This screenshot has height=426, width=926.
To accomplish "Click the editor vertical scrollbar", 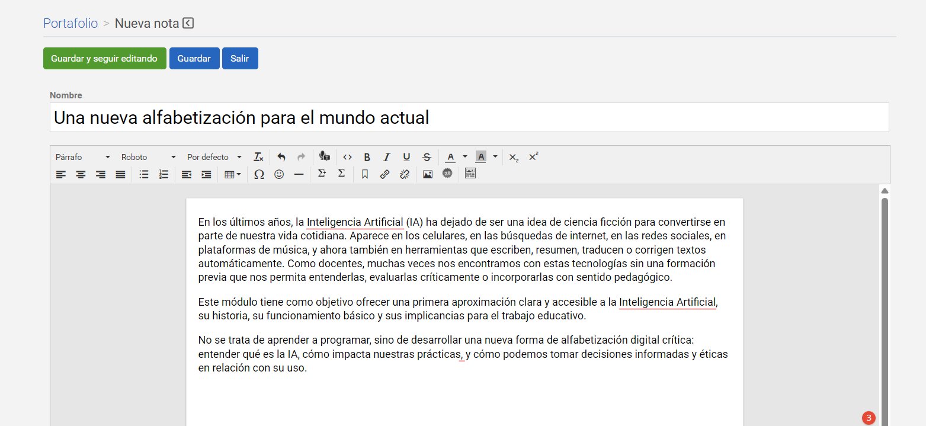I will coord(885,311).
